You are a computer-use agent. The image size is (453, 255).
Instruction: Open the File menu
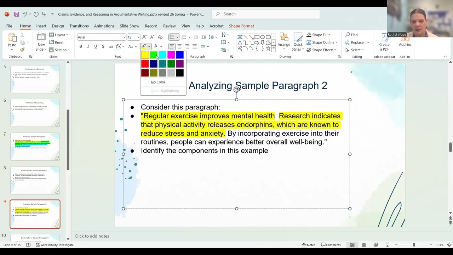(x=9, y=26)
